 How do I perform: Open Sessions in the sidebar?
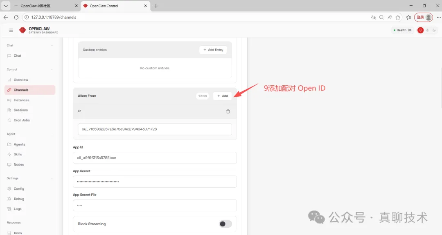[21, 110]
